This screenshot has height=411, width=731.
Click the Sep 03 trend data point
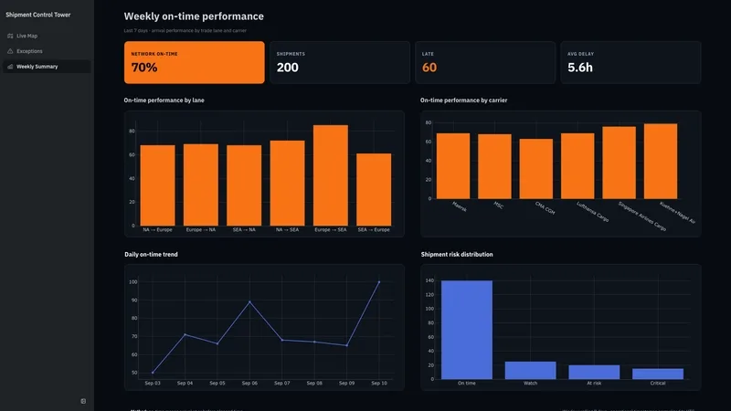(153, 373)
